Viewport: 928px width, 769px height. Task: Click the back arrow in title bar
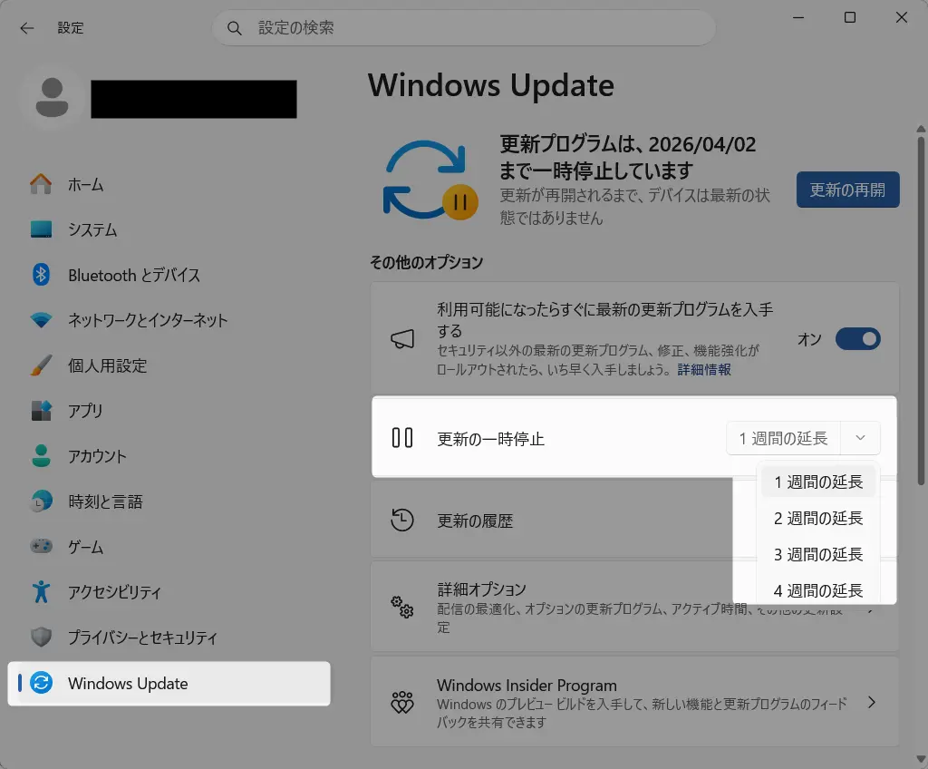pyautogui.click(x=27, y=28)
